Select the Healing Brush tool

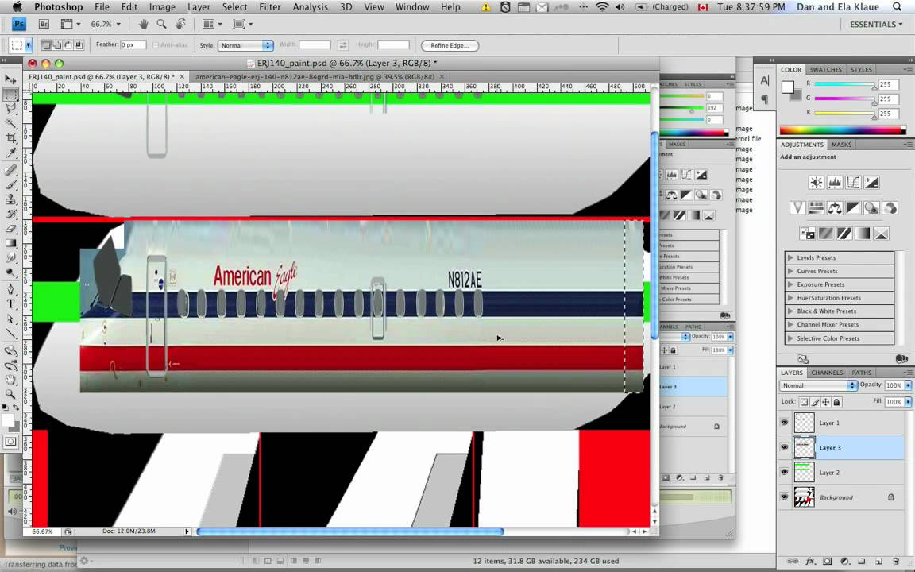pyautogui.click(x=11, y=170)
